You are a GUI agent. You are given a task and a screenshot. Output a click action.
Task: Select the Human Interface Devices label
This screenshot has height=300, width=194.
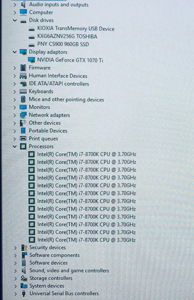pyautogui.click(x=58, y=76)
